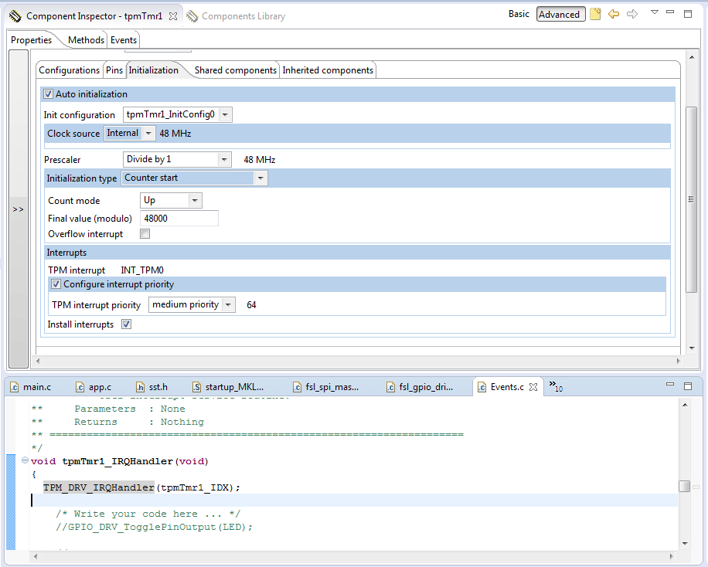Open the Inherited components tab

(x=328, y=70)
